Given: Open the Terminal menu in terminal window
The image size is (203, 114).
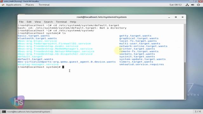Looking at the screenshot, I should click(61, 22).
